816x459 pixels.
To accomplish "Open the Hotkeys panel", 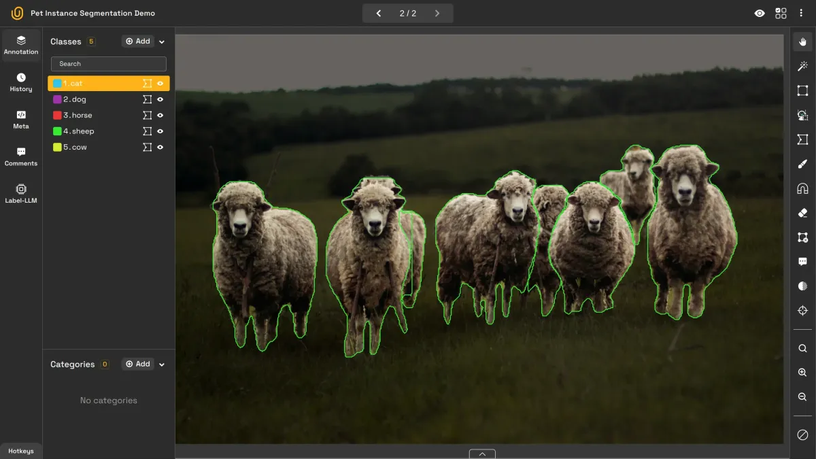I will 21,451.
